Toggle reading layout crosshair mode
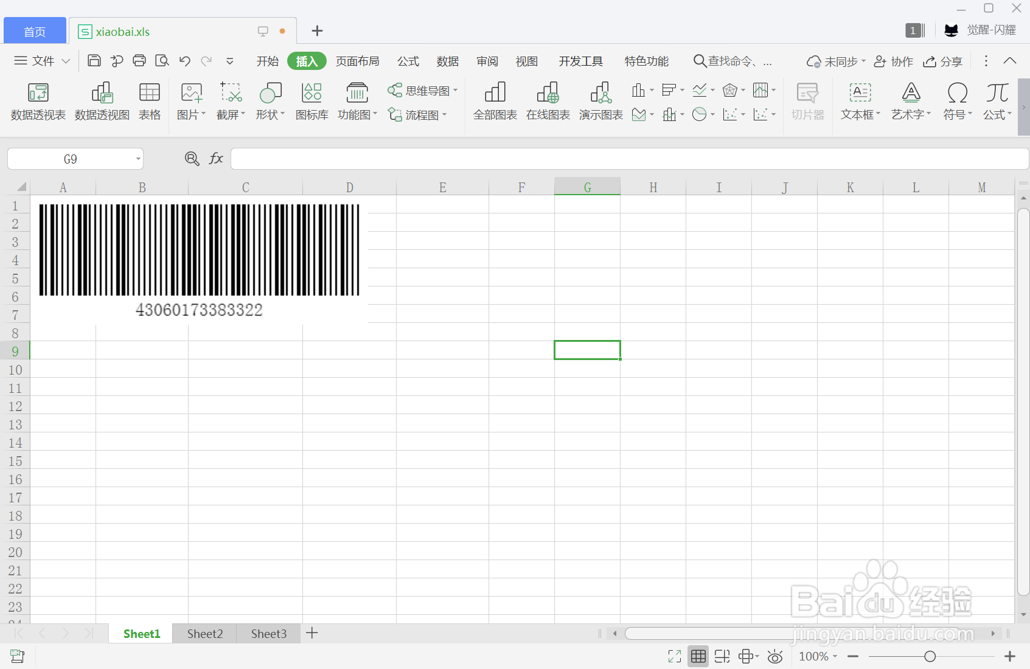Screen dimensions: 1030x669 coord(748,656)
